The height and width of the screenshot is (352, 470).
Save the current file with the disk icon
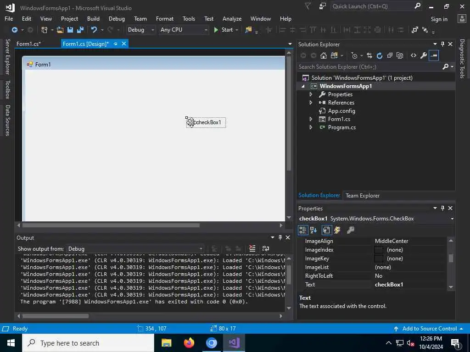(x=70, y=30)
